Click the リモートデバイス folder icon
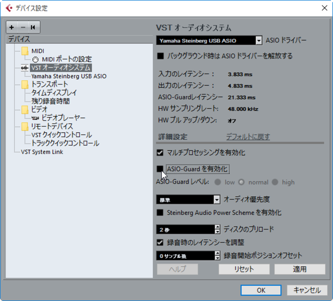 (25, 127)
